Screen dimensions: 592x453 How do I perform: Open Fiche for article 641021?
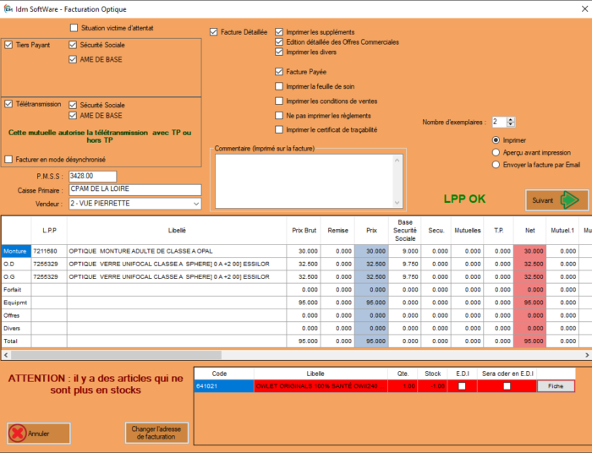(x=556, y=386)
